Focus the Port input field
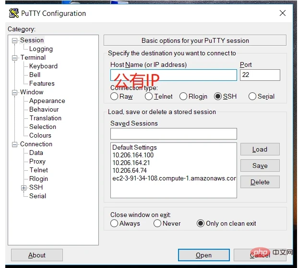Image resolution: width=298 pixels, height=268 pixels. coord(260,75)
